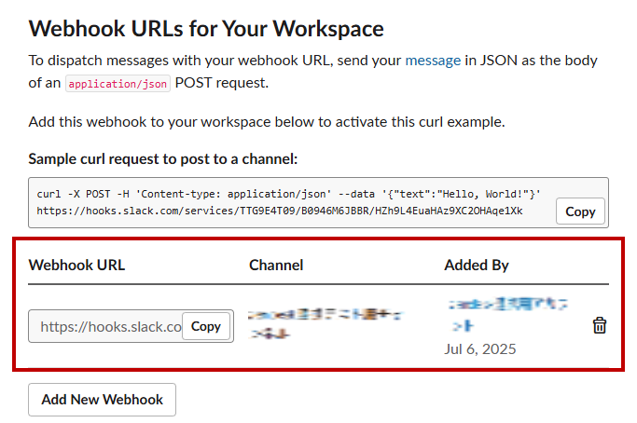The height and width of the screenshot is (423, 637).
Task: Click the 'Channel' column header
Action: [276, 266]
